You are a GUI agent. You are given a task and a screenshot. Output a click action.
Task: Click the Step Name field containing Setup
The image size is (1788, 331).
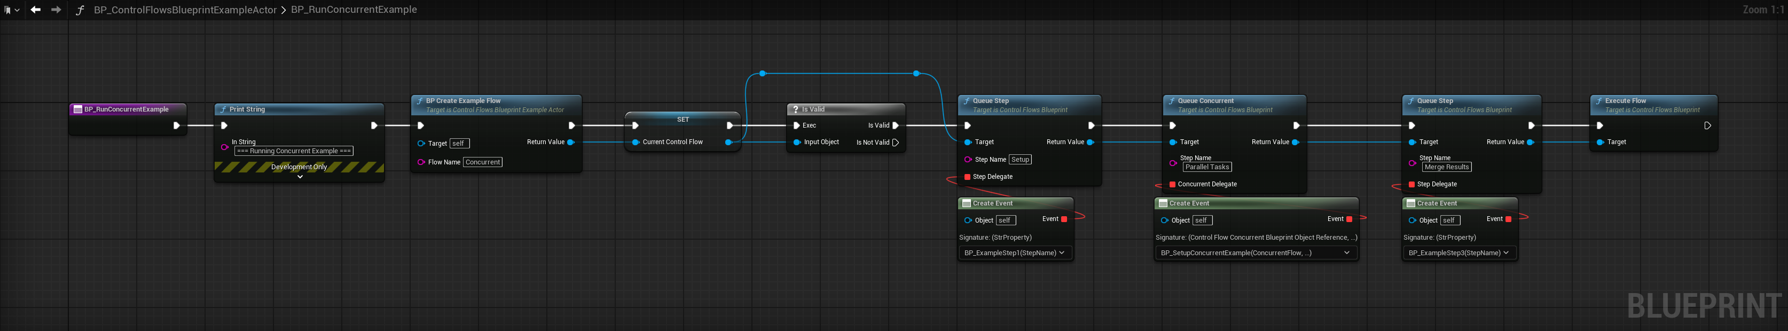[1020, 160]
